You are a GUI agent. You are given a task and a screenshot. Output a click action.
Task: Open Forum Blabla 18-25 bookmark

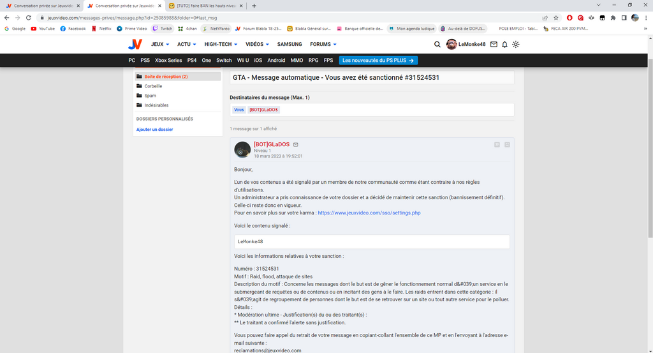tap(258, 29)
